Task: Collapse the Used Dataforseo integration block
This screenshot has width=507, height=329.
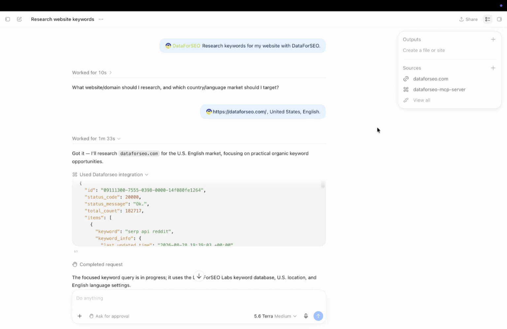Action: click(111, 174)
